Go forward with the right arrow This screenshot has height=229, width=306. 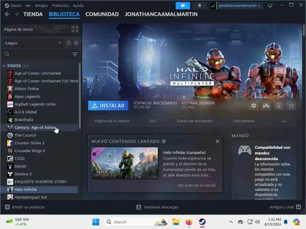point(17,14)
